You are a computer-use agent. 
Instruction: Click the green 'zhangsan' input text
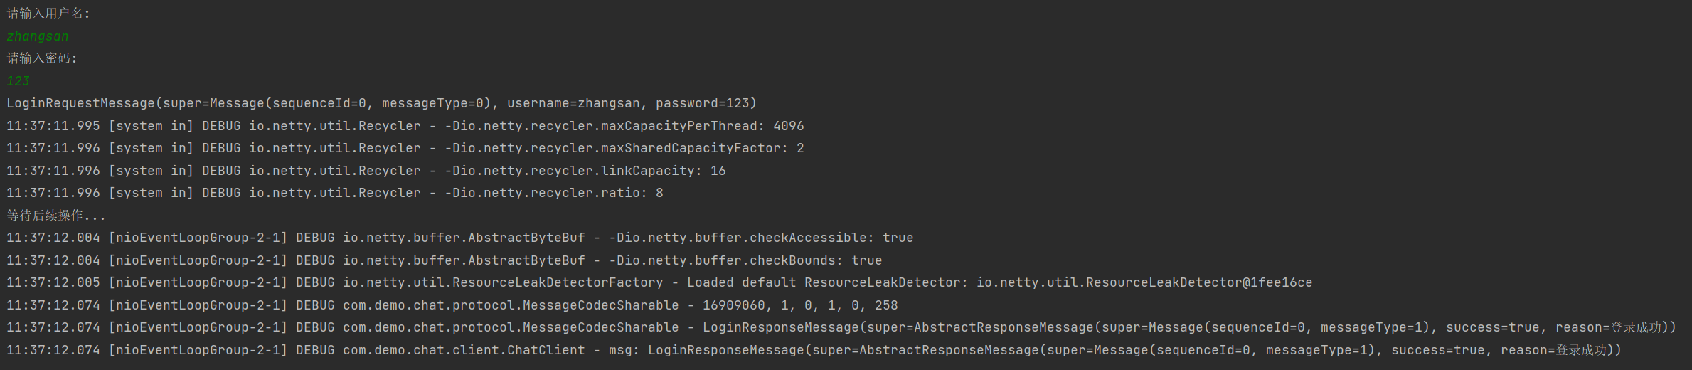38,36
